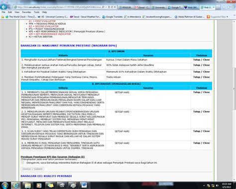This screenshot has width=236, height=189.
Task: Open Abdul Rahman Al Sudais favorite
Action: tap(190, 17)
